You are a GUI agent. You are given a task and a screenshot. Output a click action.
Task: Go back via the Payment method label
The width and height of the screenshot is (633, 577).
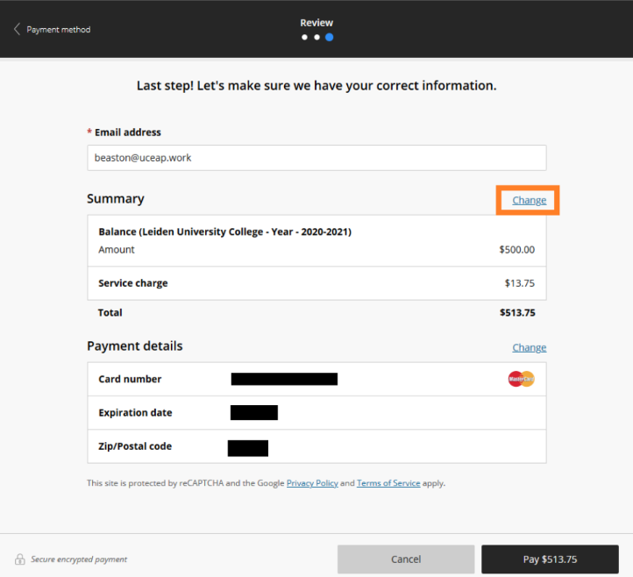58,30
